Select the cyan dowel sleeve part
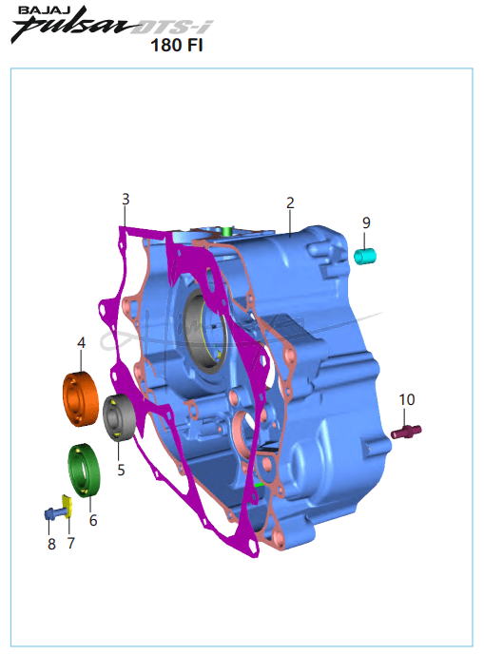Viewport: 484px width, 655px height. click(x=365, y=256)
